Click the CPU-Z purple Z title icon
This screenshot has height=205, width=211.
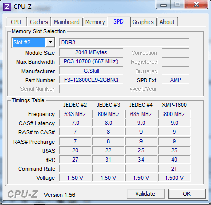pyautogui.click(x=7, y=7)
